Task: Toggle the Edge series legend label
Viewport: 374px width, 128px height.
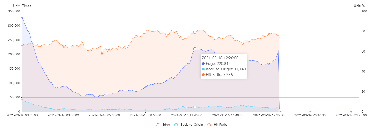Action: [x=167, y=125]
